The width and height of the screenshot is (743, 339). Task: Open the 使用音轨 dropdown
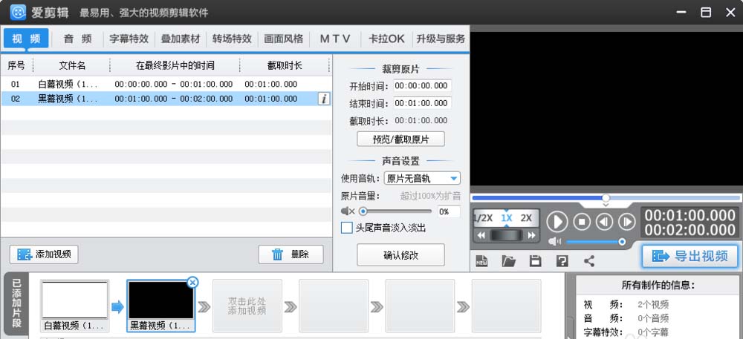pos(422,178)
